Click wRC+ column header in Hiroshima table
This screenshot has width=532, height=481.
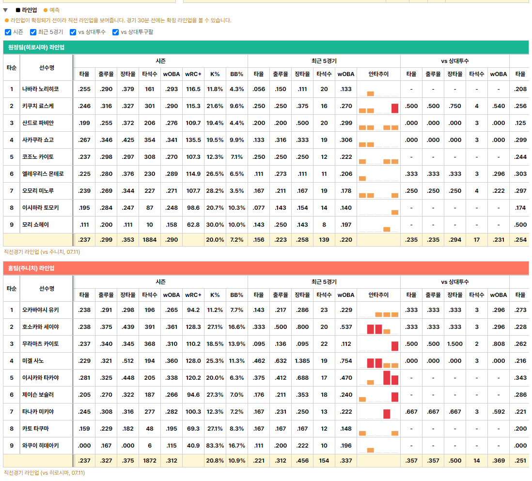tap(193, 74)
